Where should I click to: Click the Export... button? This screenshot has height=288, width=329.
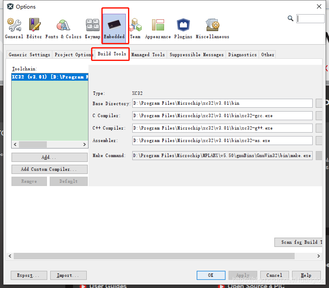point(29,276)
